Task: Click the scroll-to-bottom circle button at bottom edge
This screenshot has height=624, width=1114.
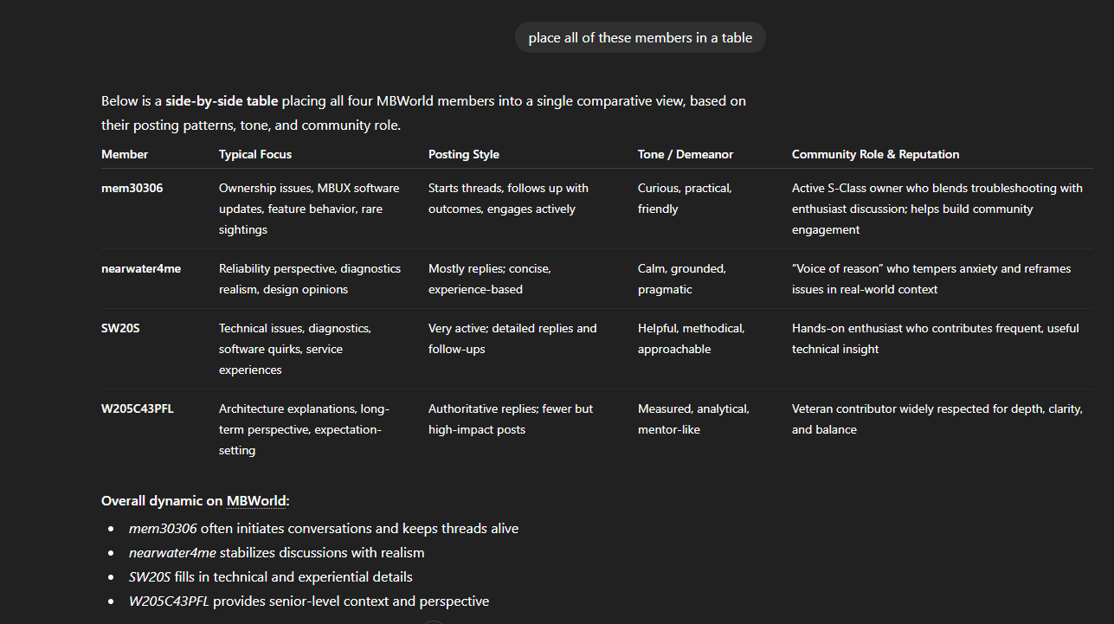Action: coord(433,621)
